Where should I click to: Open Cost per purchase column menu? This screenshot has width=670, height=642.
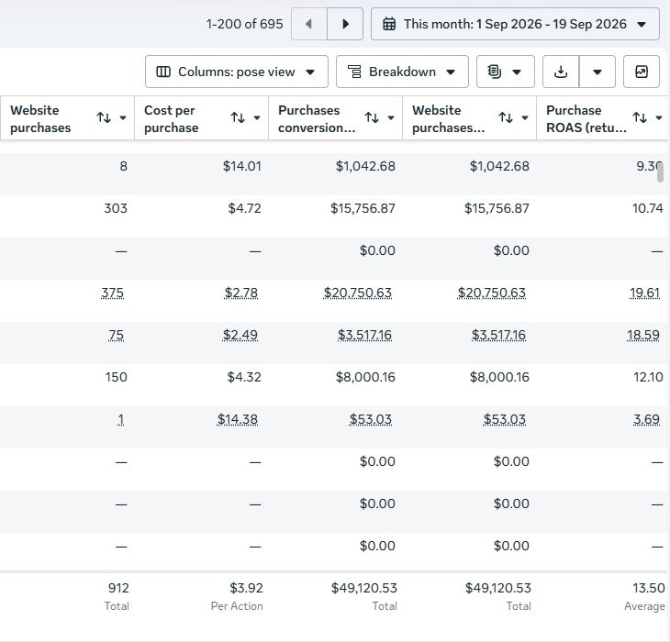pos(257,117)
